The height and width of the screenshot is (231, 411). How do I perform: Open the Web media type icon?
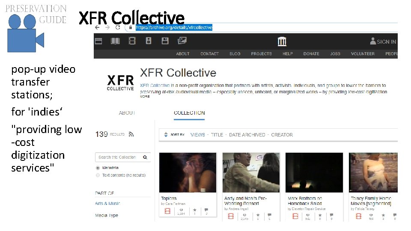98,41
